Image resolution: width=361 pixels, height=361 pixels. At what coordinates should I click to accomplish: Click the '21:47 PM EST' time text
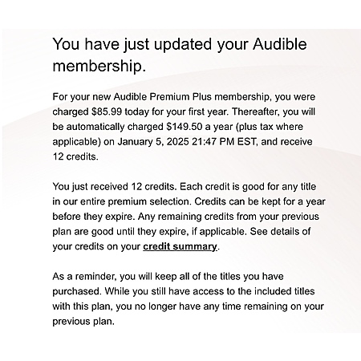225,141
